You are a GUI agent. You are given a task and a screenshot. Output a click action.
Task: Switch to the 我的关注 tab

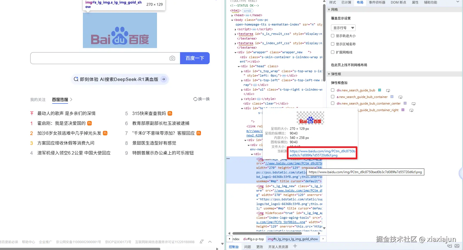(x=38, y=100)
